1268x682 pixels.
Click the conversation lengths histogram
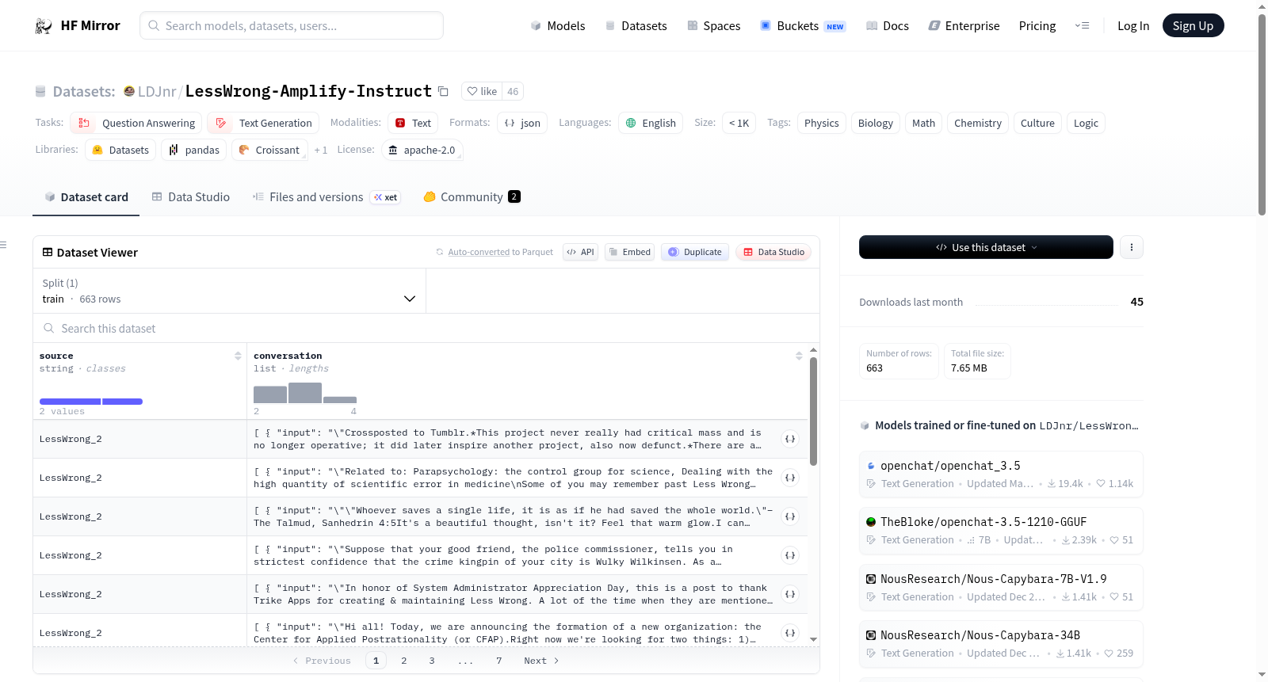coord(305,393)
